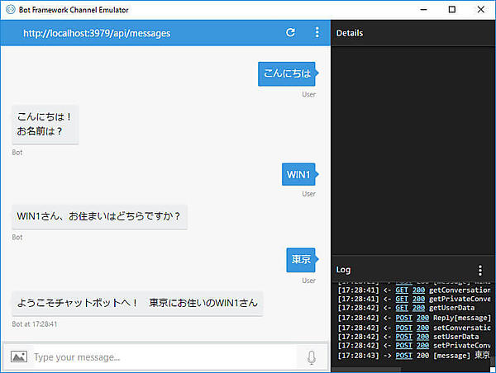This screenshot has width=496, height=373.
Task: Maximize the emulator window
Action: [x=452, y=9]
